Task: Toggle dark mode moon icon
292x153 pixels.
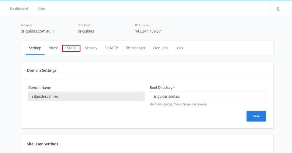Action: (278, 9)
